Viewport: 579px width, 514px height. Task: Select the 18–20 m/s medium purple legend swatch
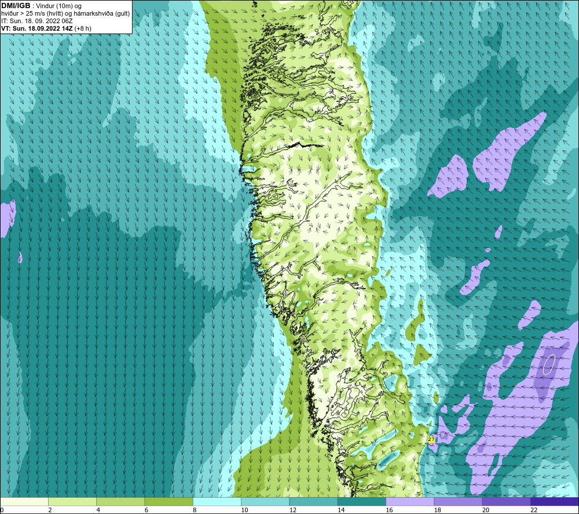(458, 501)
